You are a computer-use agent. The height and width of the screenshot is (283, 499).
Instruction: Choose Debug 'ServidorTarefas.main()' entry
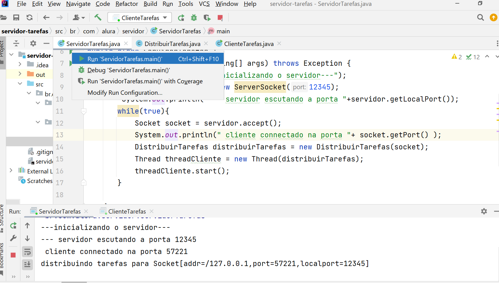tap(148, 70)
